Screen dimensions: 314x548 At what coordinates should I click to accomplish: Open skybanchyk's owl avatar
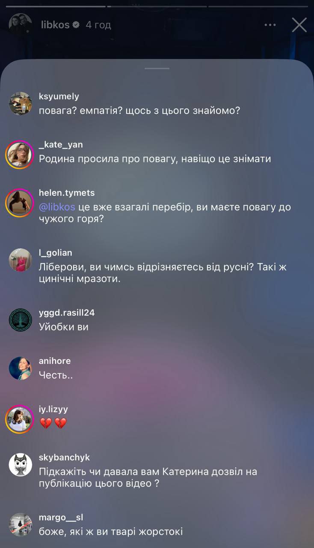[x=20, y=464]
